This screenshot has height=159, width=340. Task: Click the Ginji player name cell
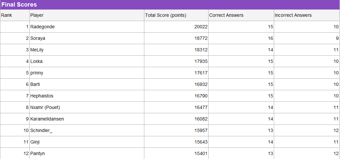[87, 142]
